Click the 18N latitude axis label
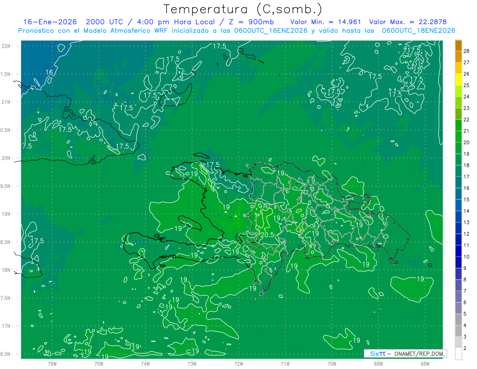 click(6, 270)
